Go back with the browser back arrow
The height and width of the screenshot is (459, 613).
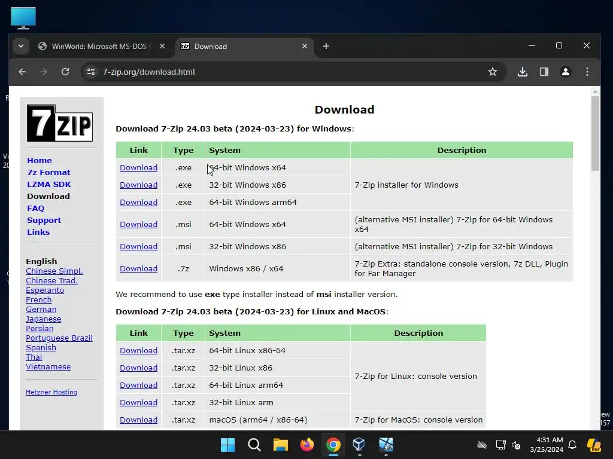[x=22, y=72]
